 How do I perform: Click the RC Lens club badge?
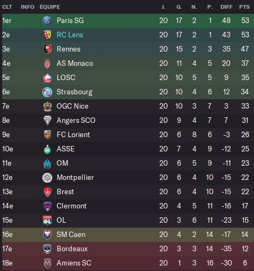click(x=47, y=35)
